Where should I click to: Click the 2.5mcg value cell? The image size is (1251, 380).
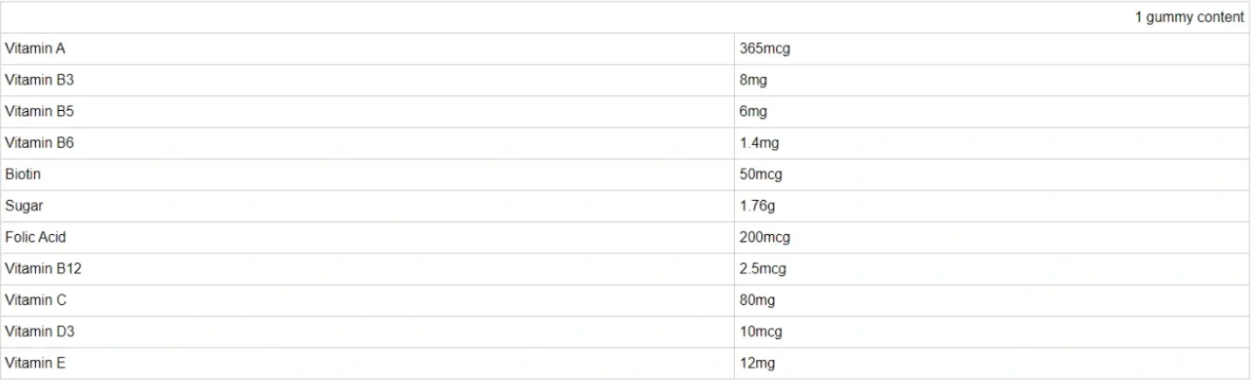click(763, 269)
